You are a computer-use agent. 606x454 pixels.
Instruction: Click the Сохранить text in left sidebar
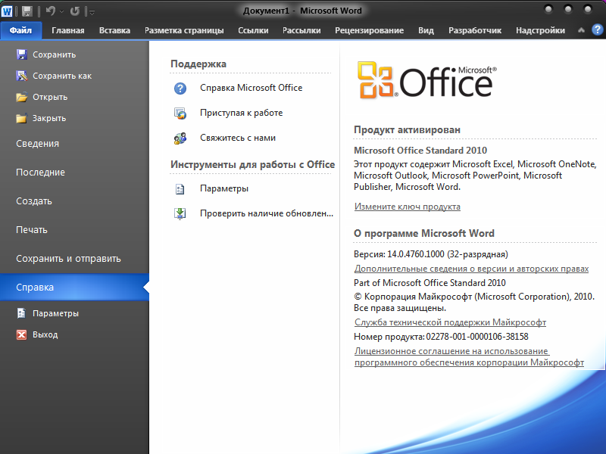[54, 54]
